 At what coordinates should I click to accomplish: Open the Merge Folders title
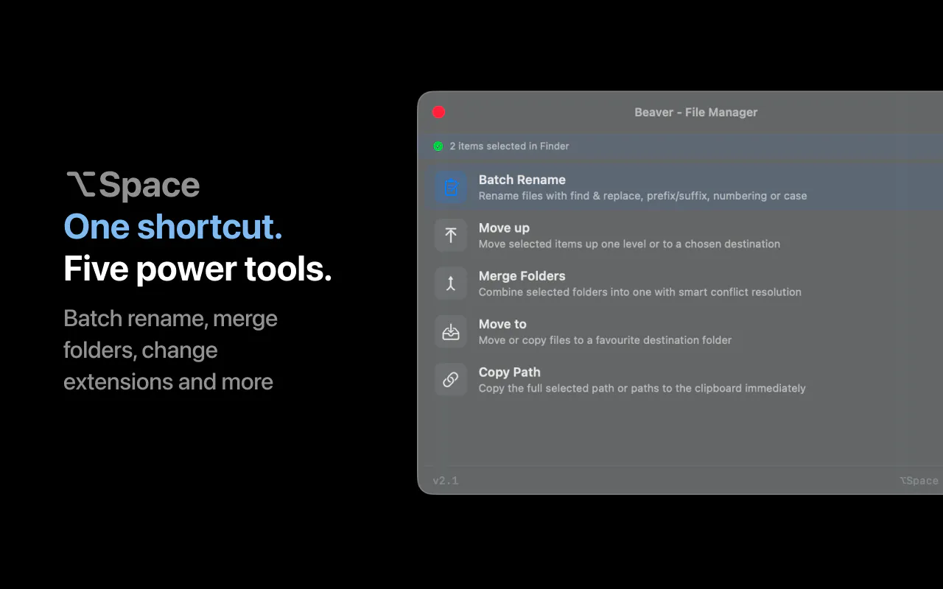[x=522, y=276]
